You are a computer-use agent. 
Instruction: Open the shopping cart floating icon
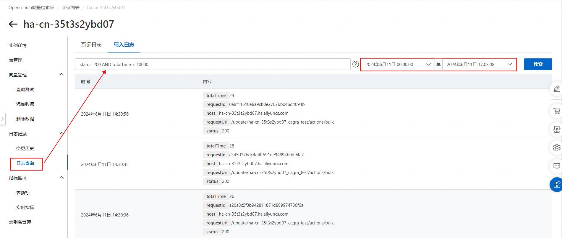557,111
